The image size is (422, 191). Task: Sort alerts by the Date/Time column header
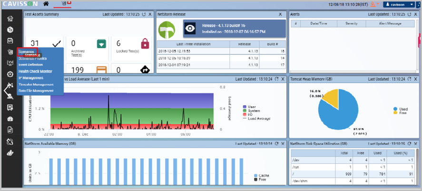[x=319, y=24]
